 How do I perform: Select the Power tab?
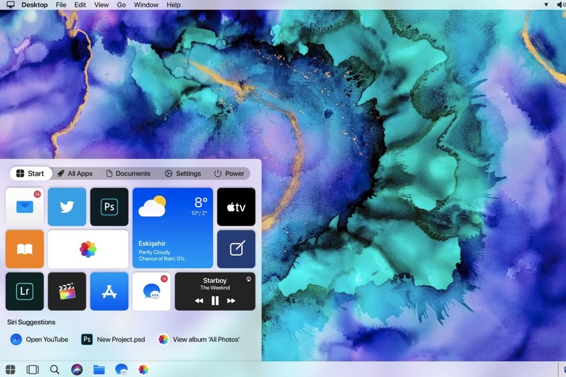(x=229, y=174)
